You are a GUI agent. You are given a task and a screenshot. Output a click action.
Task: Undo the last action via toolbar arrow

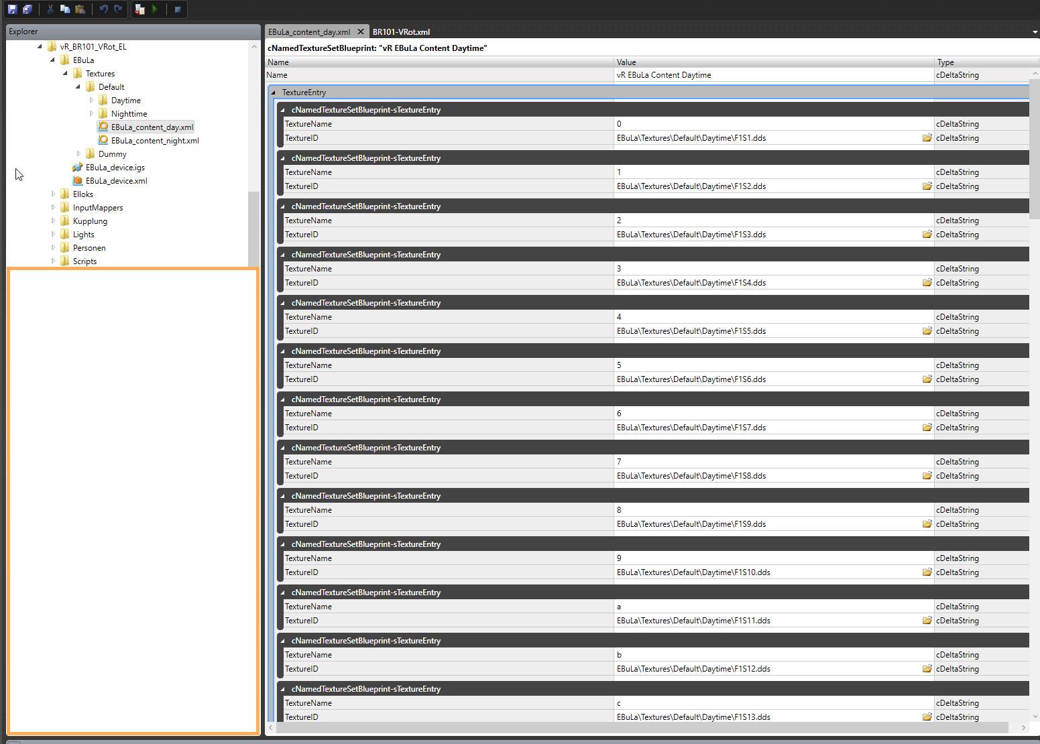(103, 9)
